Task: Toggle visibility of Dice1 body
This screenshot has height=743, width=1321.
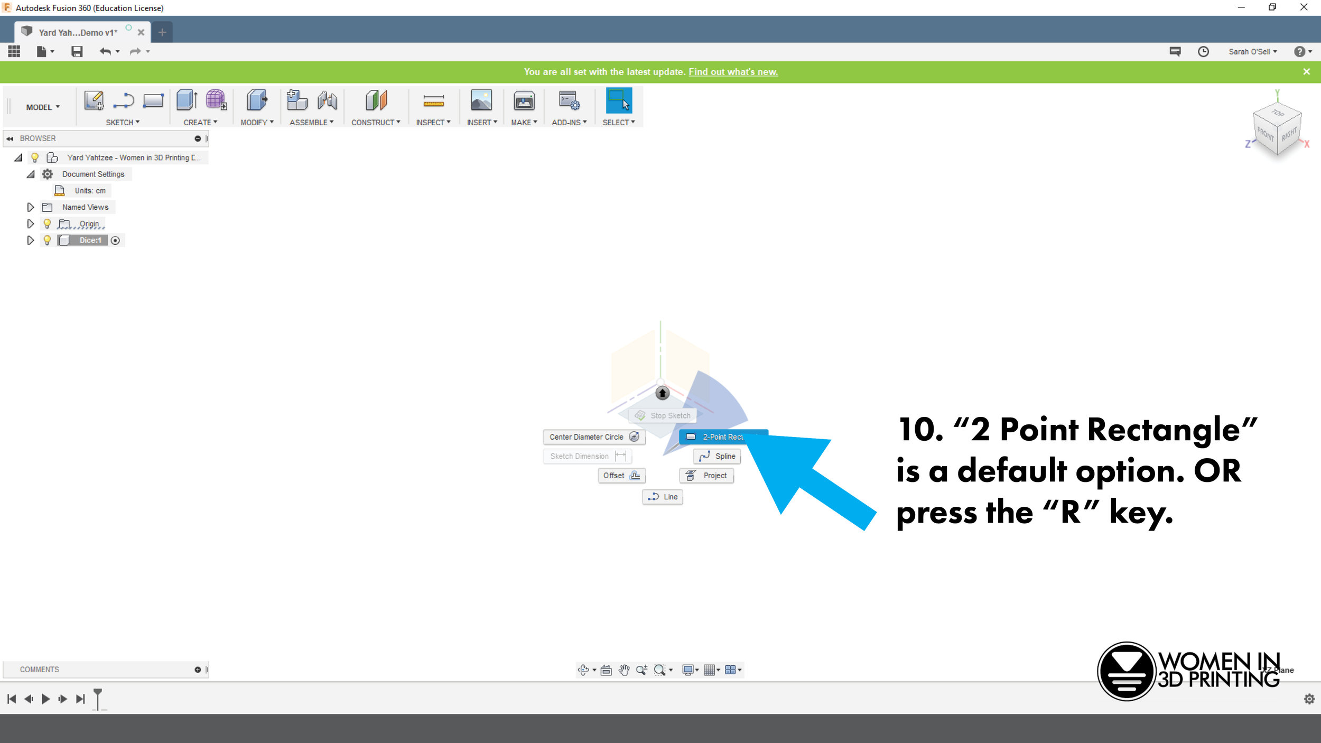Action: click(47, 239)
